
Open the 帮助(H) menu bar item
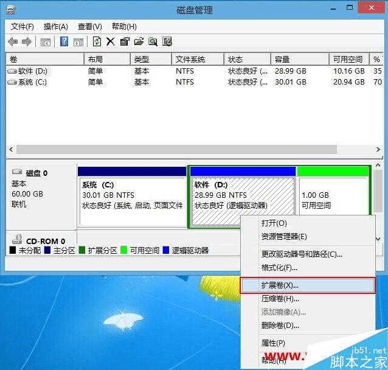(124, 27)
